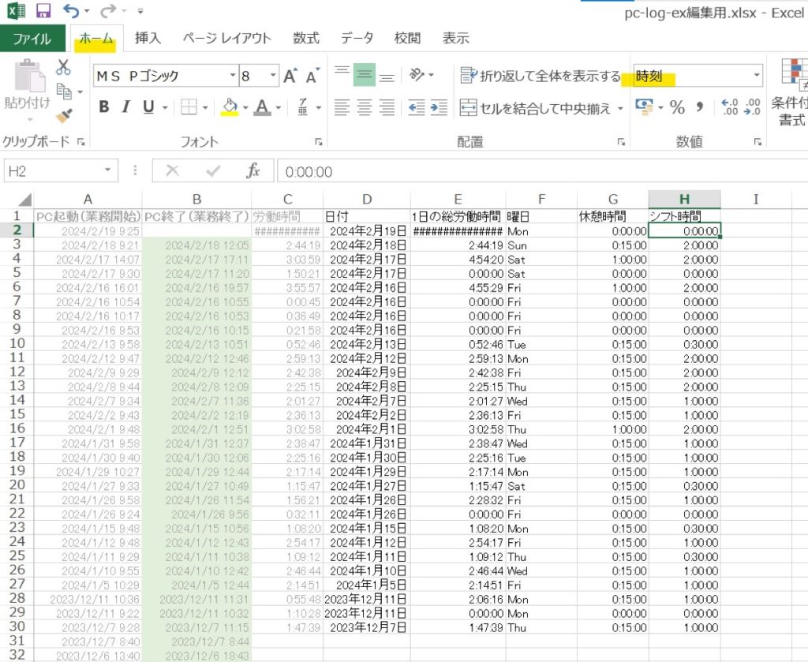Align cell text right
This screenshot has height=662, width=808.
[387, 107]
